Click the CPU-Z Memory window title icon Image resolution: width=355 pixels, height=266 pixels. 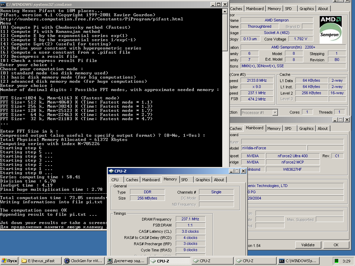pos(111,171)
